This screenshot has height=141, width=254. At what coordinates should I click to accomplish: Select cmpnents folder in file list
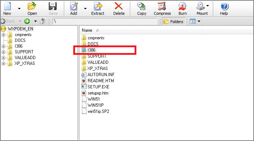(x=96, y=38)
